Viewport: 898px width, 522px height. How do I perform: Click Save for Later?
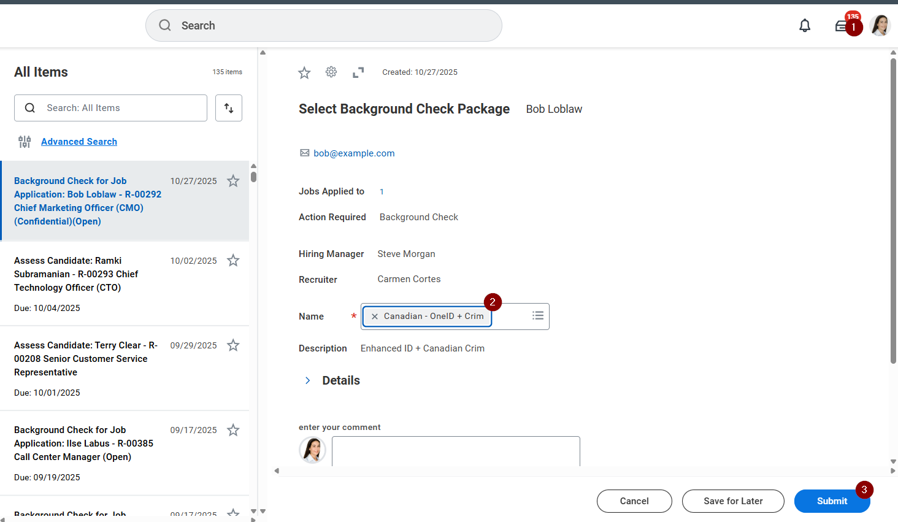click(x=733, y=501)
